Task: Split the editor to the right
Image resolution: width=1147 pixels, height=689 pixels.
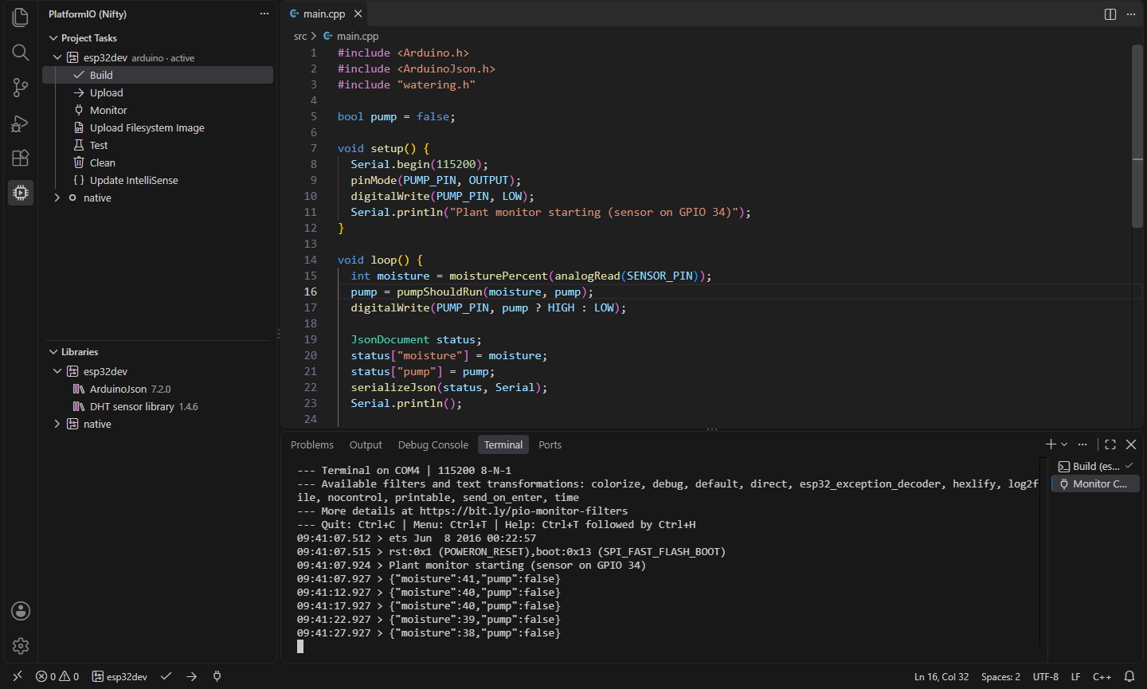Action: [x=1110, y=14]
